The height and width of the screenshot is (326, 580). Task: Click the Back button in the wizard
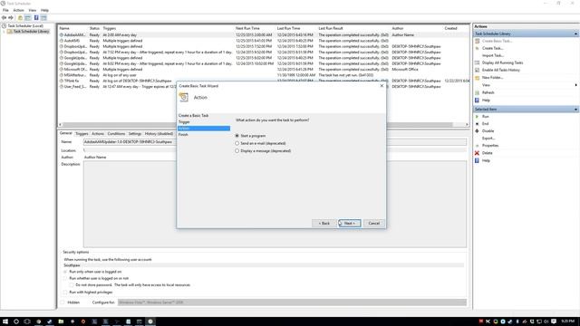click(x=324, y=224)
